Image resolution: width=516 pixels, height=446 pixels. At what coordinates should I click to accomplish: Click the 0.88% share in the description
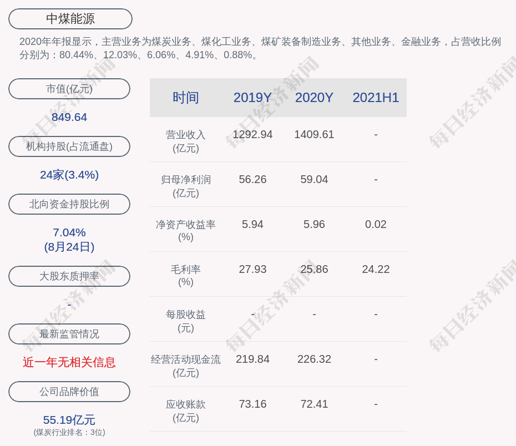coord(238,54)
